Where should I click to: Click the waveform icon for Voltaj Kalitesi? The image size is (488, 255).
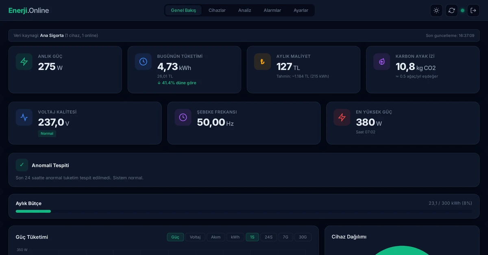pyautogui.click(x=24, y=117)
